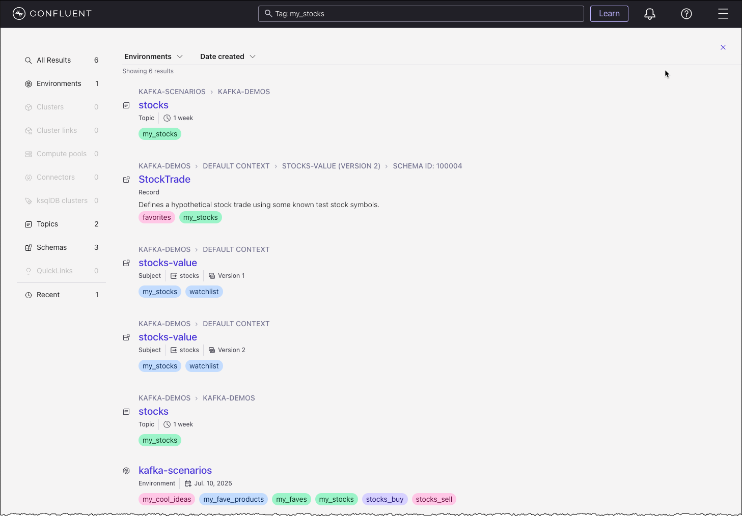Open the help question mark icon
Screen dimensions: 742x516
(686, 14)
